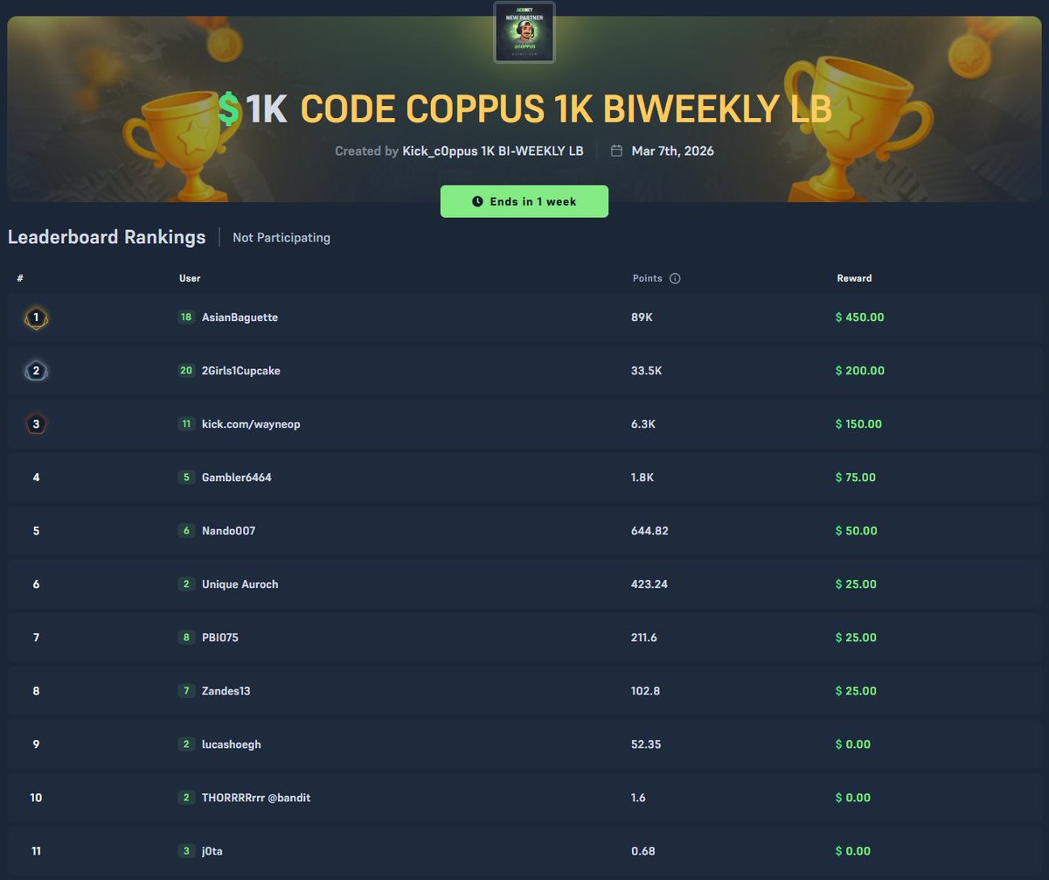This screenshot has height=880, width=1049.
Task: Select username Unique Auroch
Action: click(240, 584)
